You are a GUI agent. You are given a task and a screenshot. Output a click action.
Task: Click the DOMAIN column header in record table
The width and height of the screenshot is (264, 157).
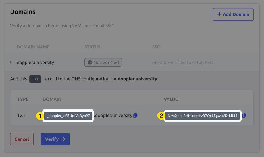pyautogui.click(x=52, y=99)
